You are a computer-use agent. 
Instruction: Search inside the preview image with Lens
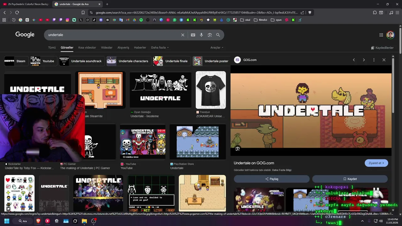pos(237,149)
